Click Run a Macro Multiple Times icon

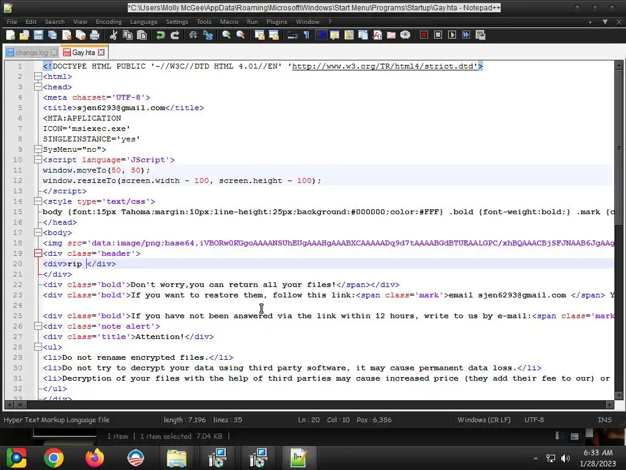click(x=466, y=35)
